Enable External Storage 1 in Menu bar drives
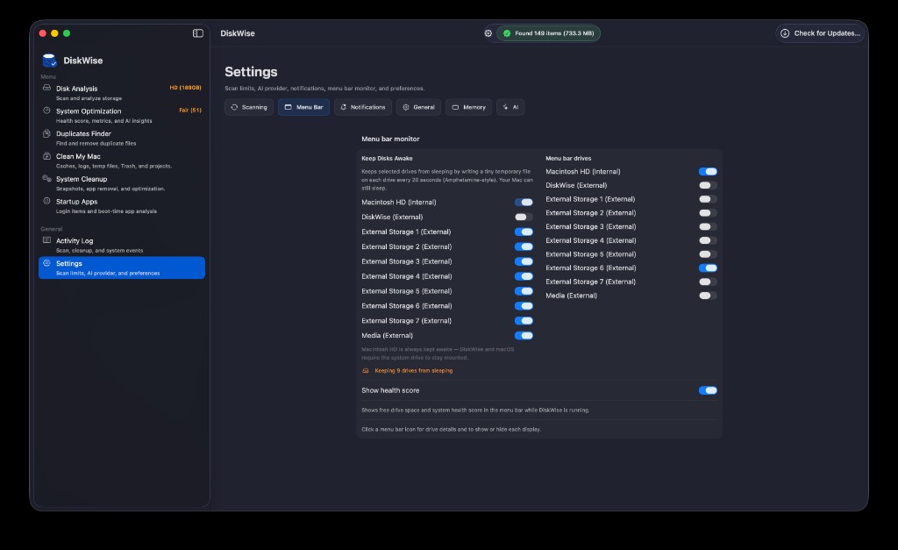Screen dimensions: 898x550 coord(708,199)
